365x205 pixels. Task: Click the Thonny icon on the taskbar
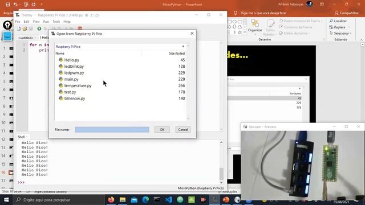point(214,200)
